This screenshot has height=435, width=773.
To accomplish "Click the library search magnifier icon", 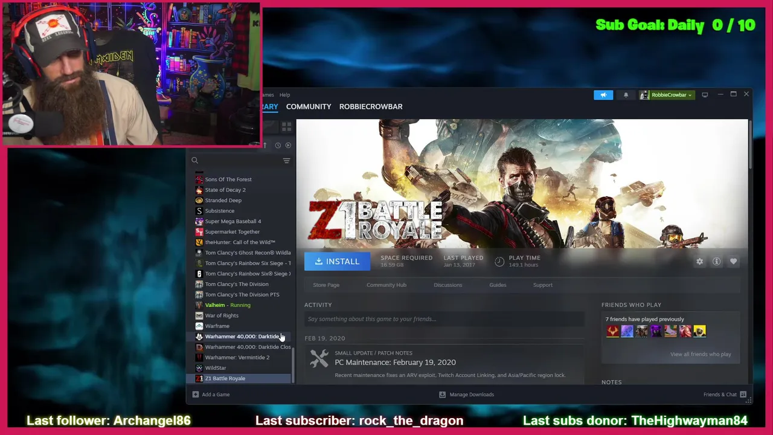I will (194, 161).
